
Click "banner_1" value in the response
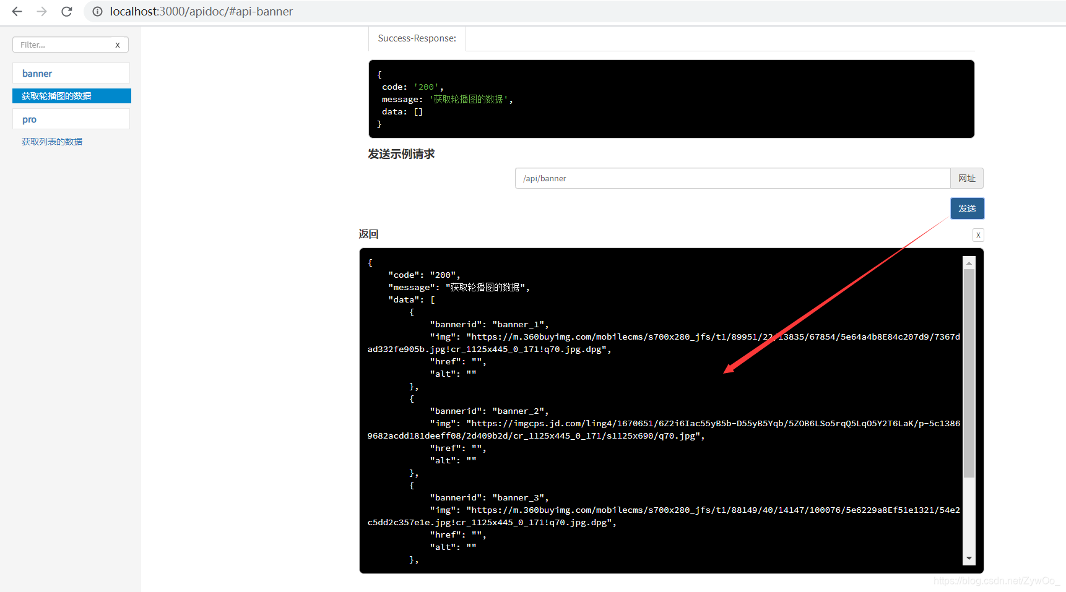point(518,324)
